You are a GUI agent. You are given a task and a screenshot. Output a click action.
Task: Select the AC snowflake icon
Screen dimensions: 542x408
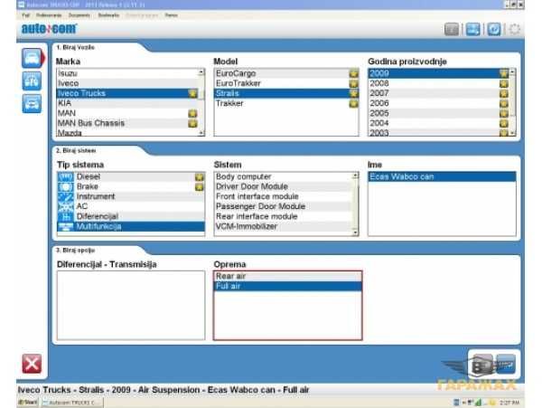pos(65,206)
